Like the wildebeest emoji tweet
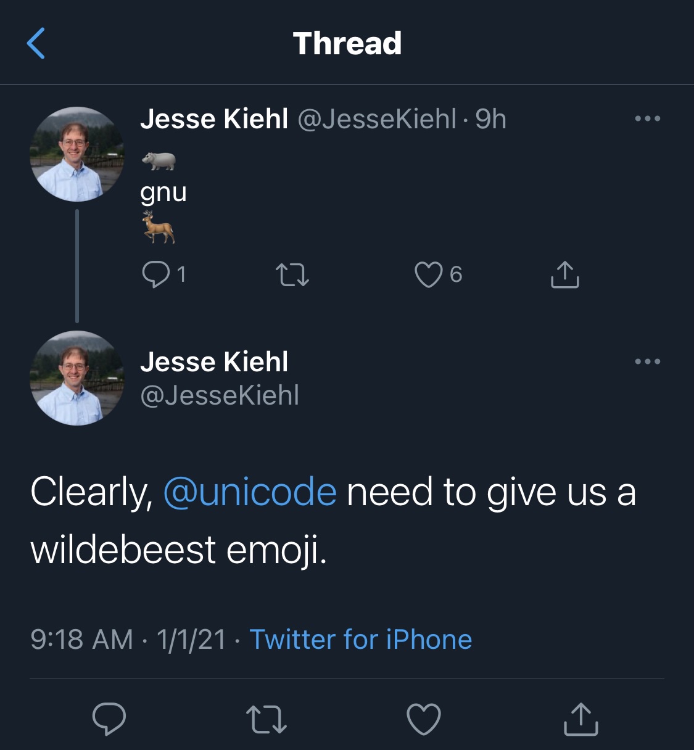 424,719
